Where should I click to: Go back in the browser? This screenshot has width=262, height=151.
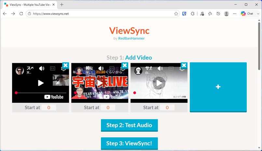[5, 14]
